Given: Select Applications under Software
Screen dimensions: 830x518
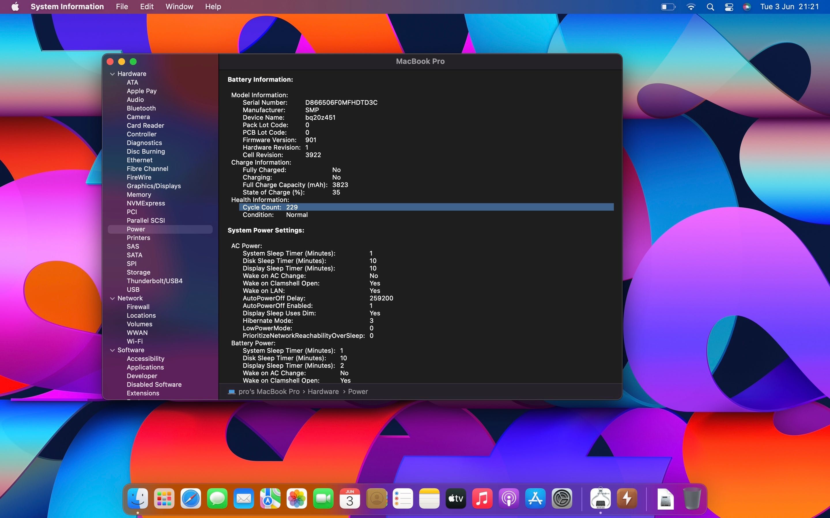Looking at the screenshot, I should pyautogui.click(x=146, y=367).
